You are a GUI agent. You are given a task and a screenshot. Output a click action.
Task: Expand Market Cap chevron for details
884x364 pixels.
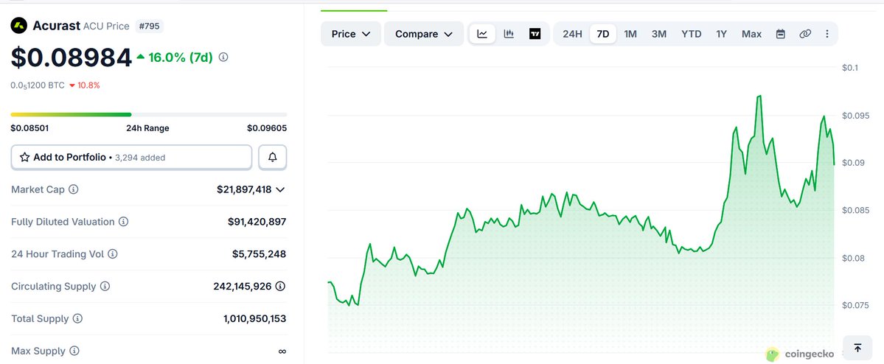coord(280,190)
